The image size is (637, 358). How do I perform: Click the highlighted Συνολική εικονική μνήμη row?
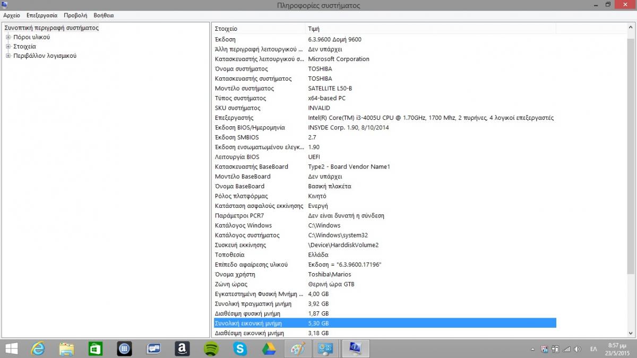pos(385,324)
